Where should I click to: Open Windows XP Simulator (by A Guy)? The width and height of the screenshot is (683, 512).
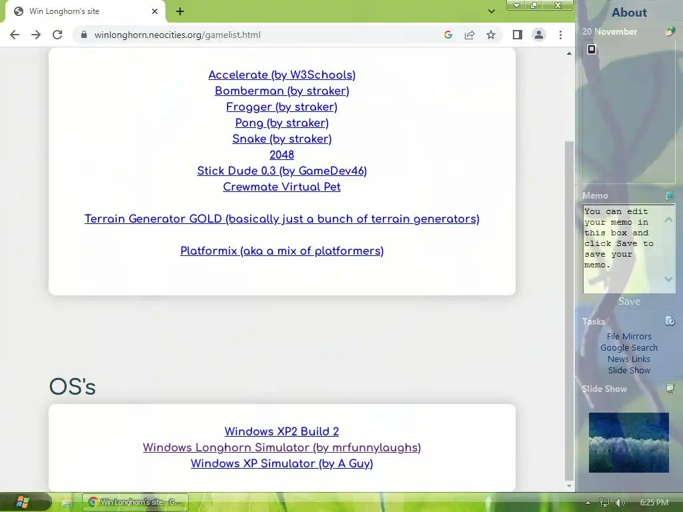pyautogui.click(x=282, y=464)
